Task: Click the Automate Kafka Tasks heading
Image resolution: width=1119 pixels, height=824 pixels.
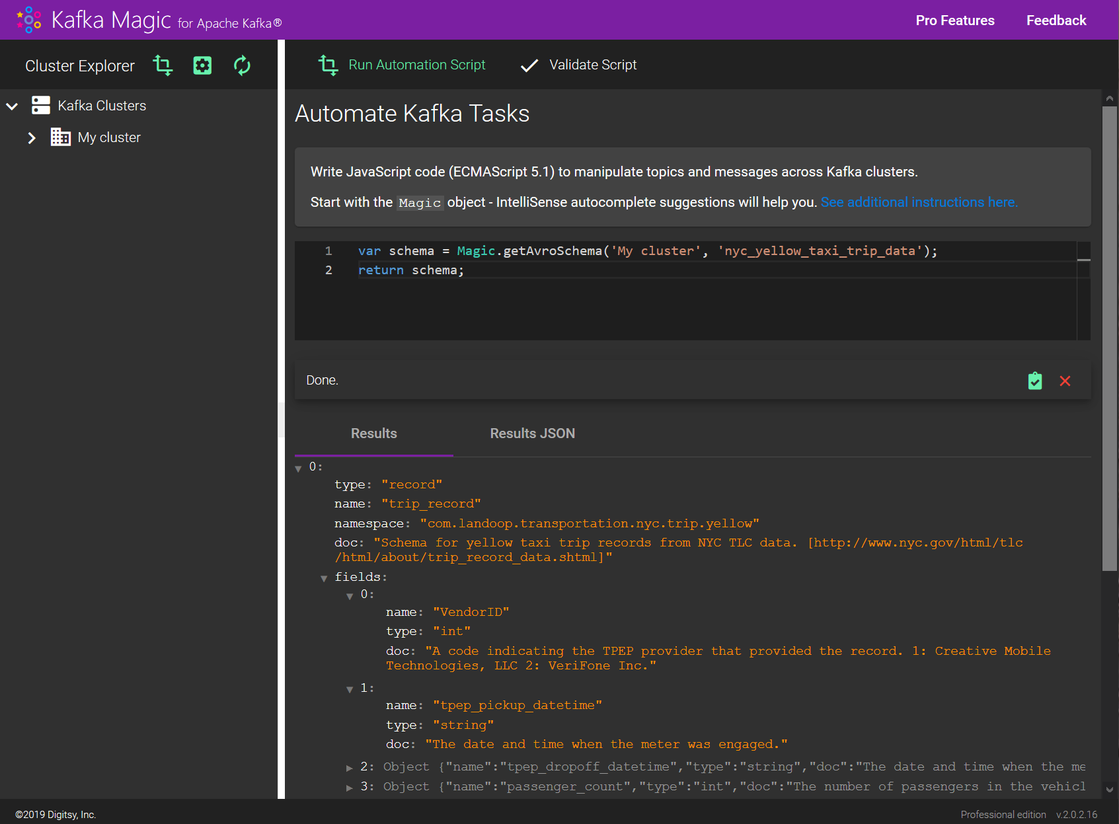Action: 412,114
